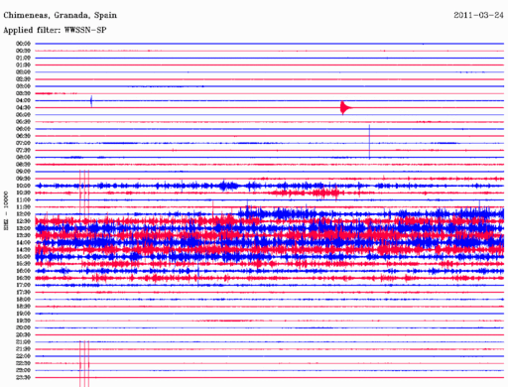Screen dimensions: 508x387
Task: Select the '20:00' time label
Action: pyautogui.click(x=23, y=327)
